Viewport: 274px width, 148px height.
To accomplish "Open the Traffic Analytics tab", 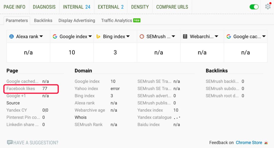I will pyautogui.click(x=117, y=21).
